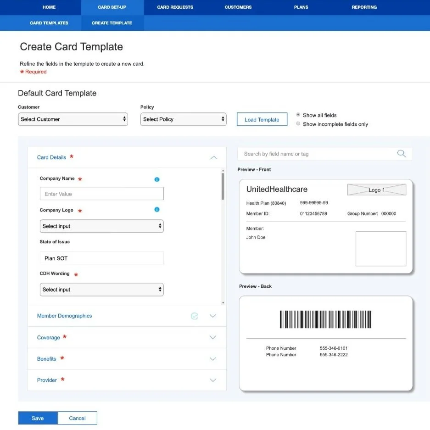The image size is (430, 430).
Task: Click the Logo 1 placeholder on card preview
Action: [x=376, y=190]
